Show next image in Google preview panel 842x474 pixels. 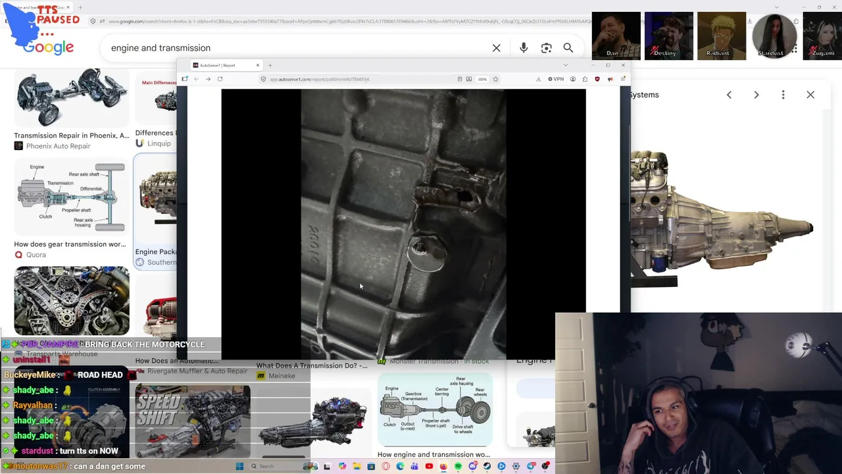756,95
